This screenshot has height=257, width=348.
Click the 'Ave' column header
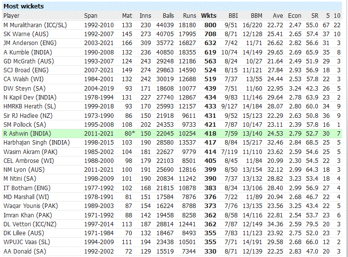click(278, 16)
